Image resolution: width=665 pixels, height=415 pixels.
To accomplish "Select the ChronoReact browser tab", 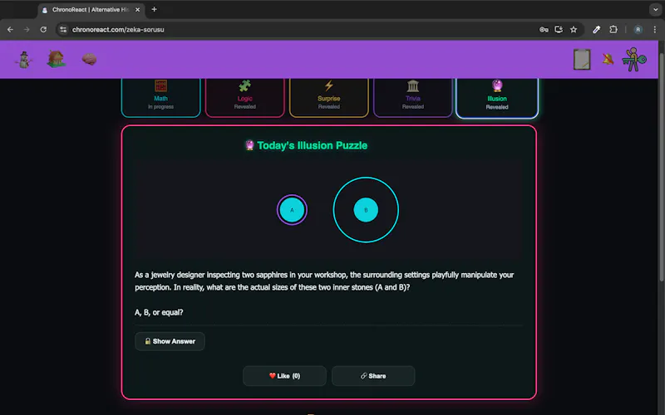I will click(x=91, y=10).
